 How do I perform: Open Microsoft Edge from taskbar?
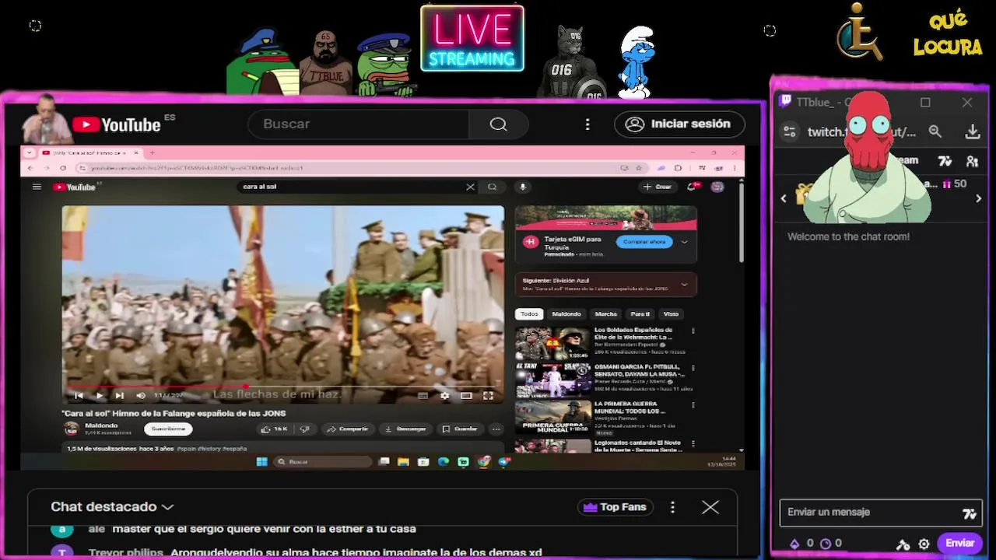444,462
